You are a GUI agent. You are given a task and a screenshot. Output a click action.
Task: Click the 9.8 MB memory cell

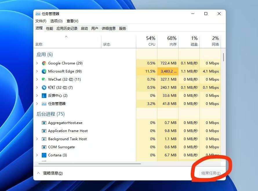point(168,131)
